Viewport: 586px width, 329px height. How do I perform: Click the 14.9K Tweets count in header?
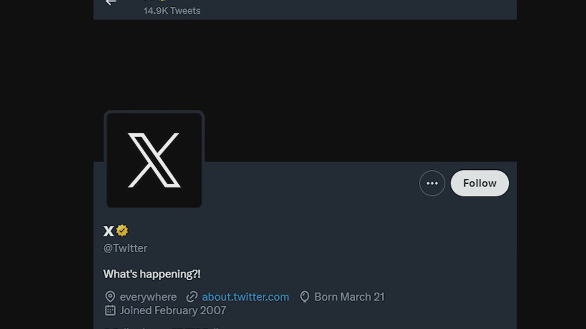172,10
